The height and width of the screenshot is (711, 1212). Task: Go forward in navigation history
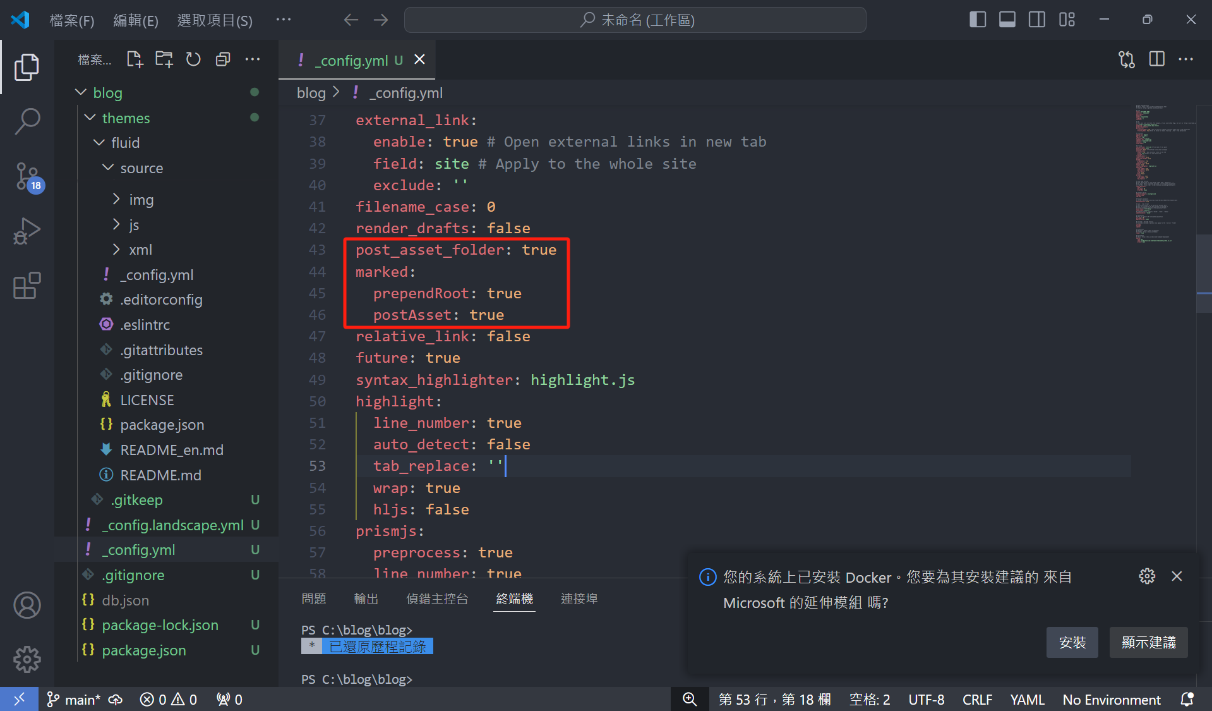click(x=381, y=20)
